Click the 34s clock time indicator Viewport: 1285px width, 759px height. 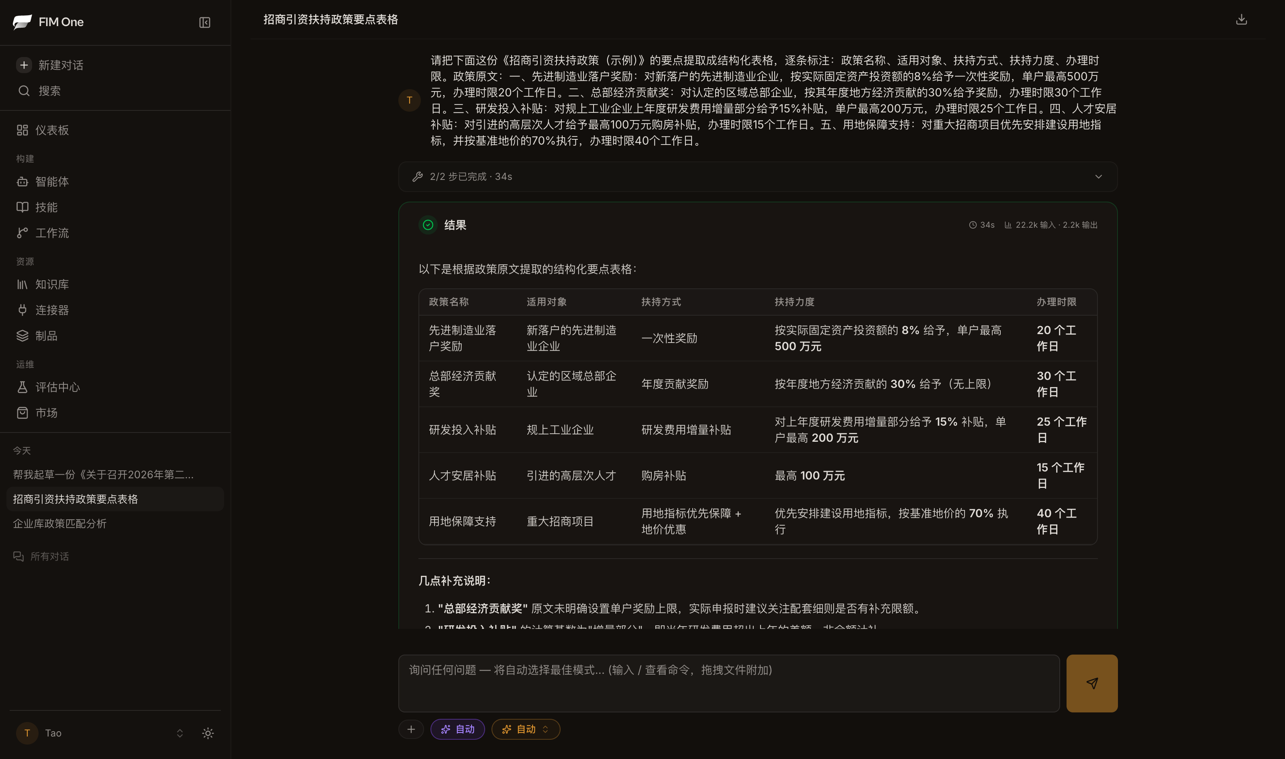click(x=982, y=225)
